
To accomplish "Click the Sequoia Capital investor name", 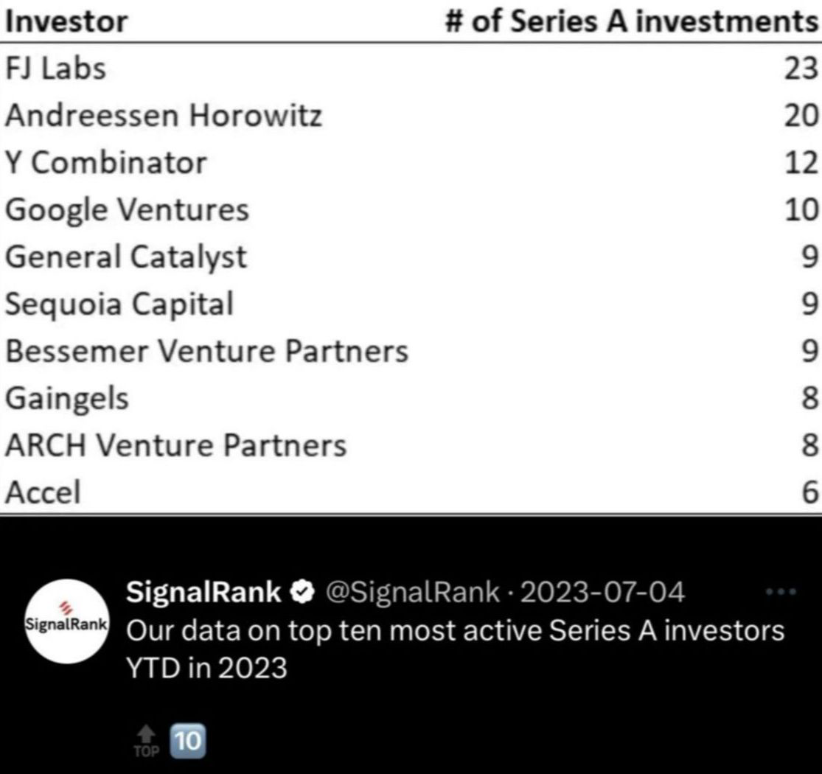I will (x=119, y=304).
